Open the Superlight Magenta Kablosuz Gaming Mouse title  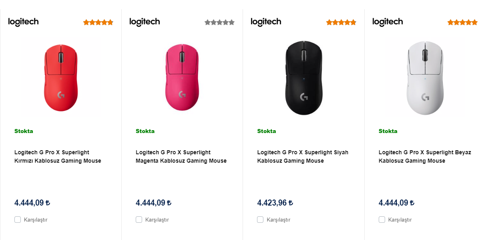(181, 157)
